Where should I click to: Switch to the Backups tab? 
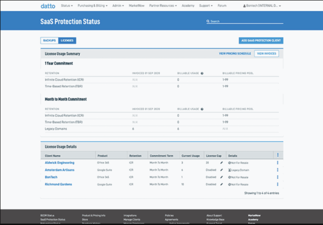click(50, 41)
